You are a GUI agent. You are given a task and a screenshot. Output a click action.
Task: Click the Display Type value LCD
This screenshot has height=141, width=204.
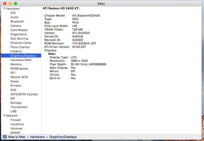click(73, 57)
